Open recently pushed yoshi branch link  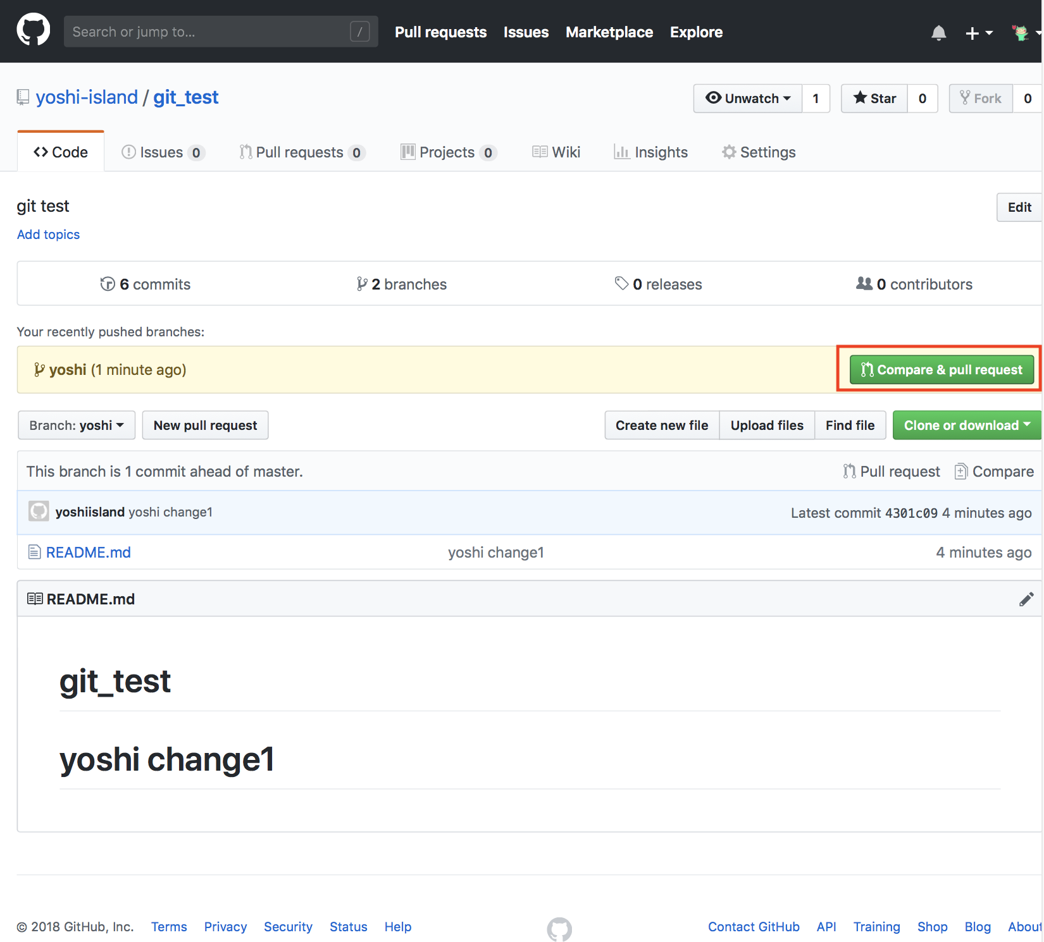click(x=68, y=370)
